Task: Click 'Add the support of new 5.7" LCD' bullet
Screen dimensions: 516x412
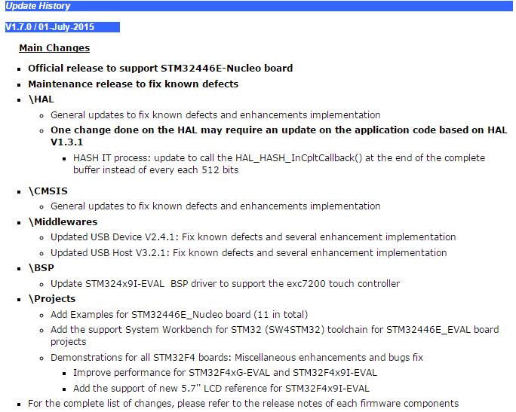Action: tap(221, 389)
